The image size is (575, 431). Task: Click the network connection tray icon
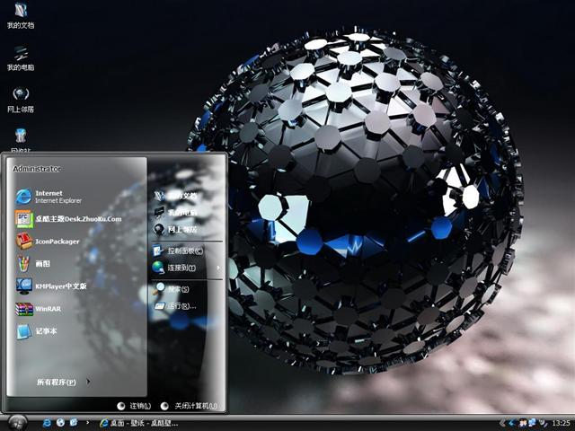pyautogui.click(x=532, y=423)
